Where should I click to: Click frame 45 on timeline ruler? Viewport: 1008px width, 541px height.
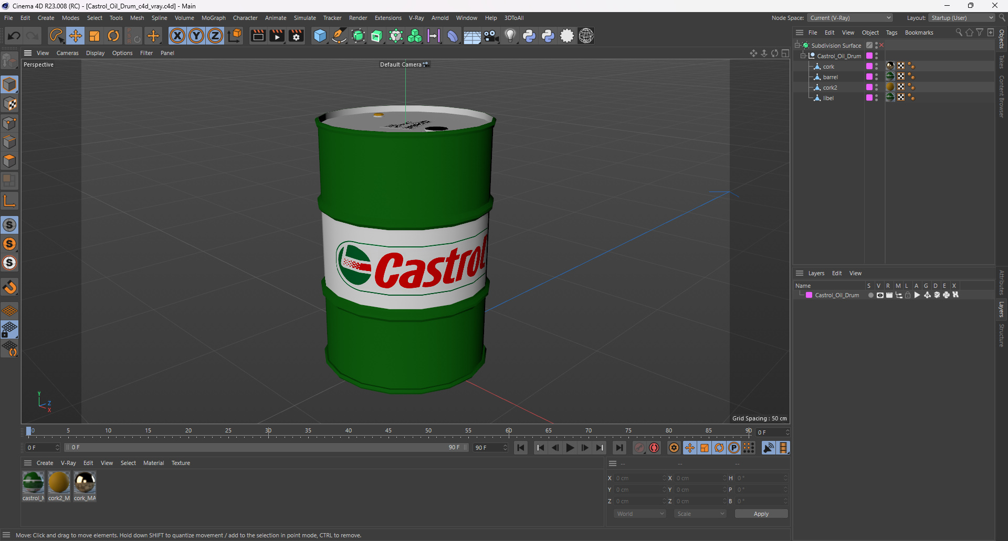tap(388, 431)
